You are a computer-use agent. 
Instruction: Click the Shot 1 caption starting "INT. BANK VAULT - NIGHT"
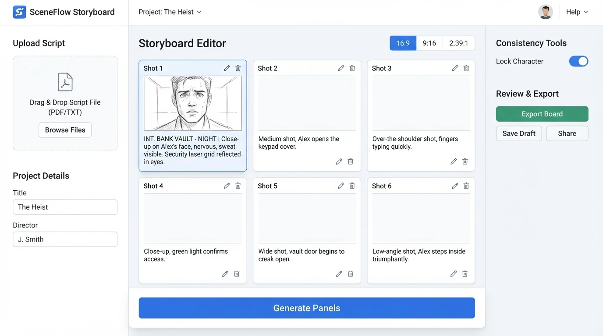click(x=192, y=150)
